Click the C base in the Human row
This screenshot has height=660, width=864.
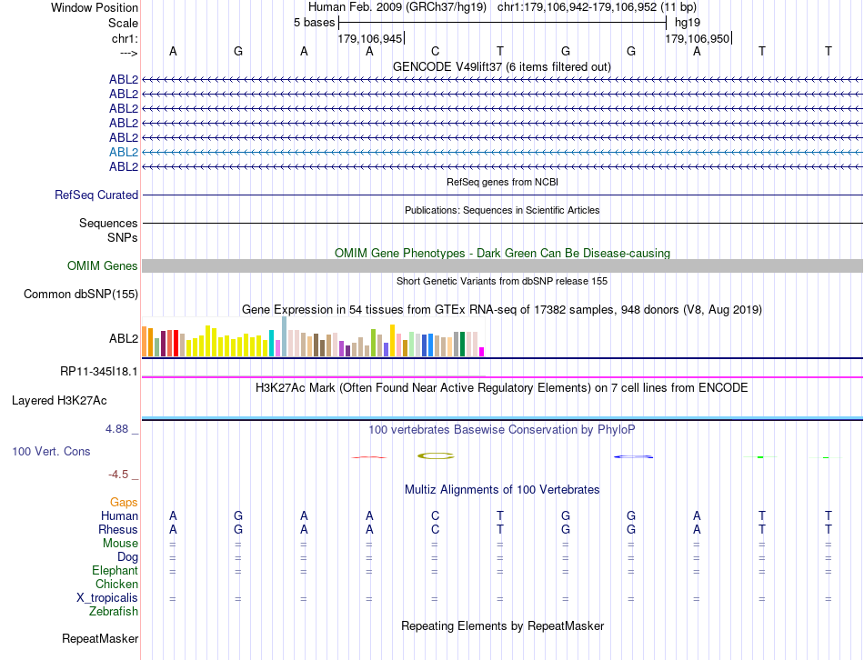pyautogui.click(x=435, y=516)
